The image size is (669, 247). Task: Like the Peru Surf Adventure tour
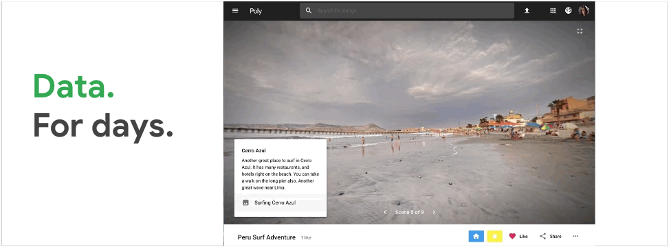[518, 236]
